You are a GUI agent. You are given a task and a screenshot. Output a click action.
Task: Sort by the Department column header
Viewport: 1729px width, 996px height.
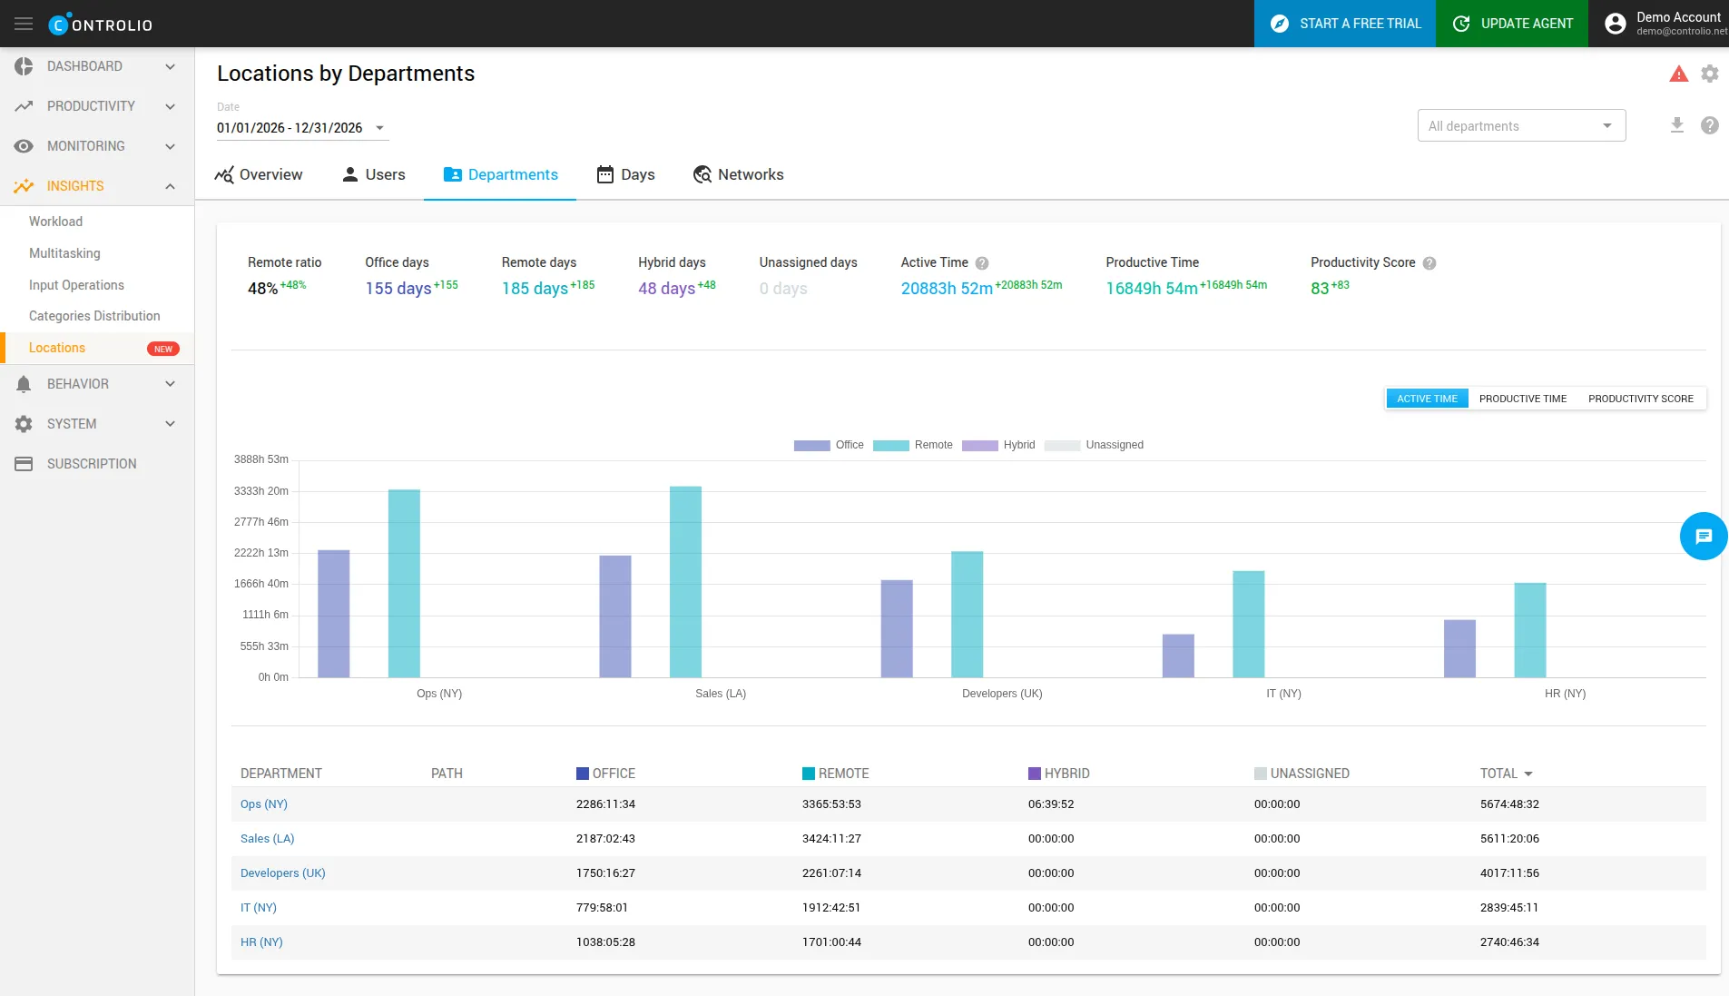(x=281, y=774)
